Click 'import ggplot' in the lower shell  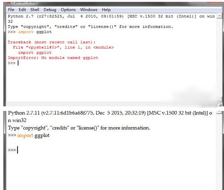(x=33, y=135)
